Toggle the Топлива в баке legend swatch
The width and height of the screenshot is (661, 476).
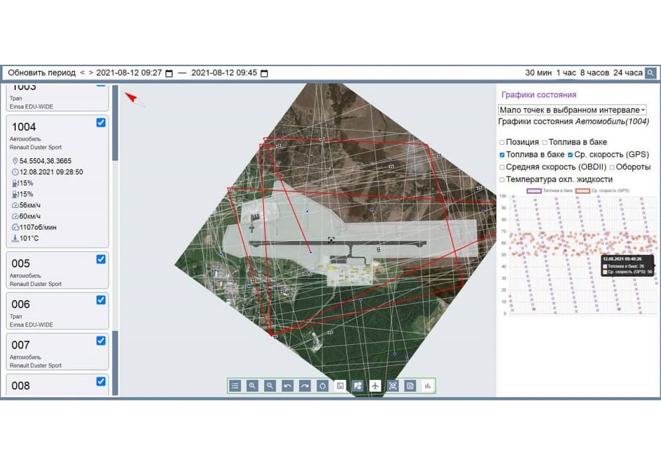click(x=534, y=191)
